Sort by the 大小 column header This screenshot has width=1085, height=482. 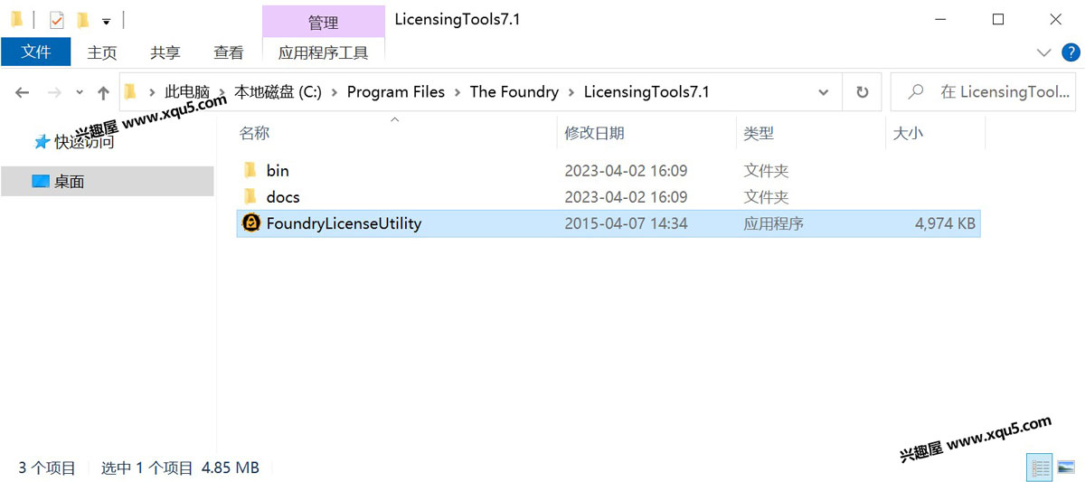(x=908, y=133)
